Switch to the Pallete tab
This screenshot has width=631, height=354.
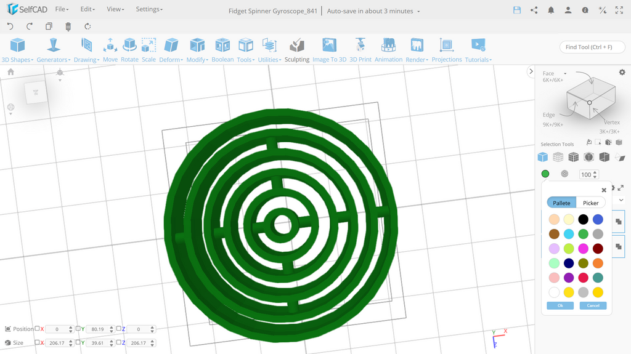click(561, 203)
